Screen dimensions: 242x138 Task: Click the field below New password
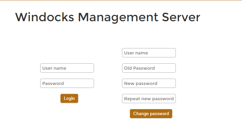tap(149, 99)
